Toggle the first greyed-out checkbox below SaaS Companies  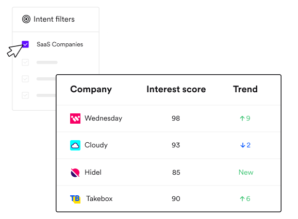click(x=25, y=62)
